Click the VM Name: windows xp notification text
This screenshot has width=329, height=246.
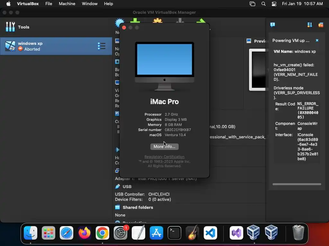(x=295, y=52)
